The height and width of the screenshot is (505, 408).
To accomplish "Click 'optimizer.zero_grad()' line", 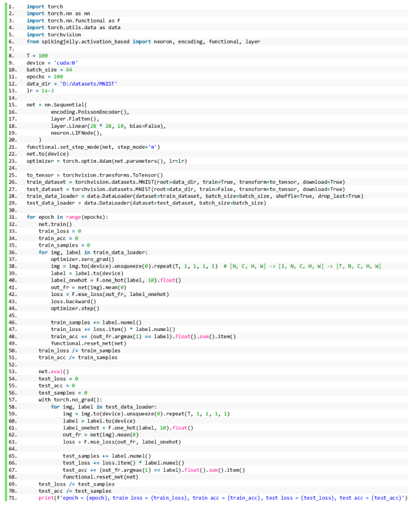I will (83, 259).
